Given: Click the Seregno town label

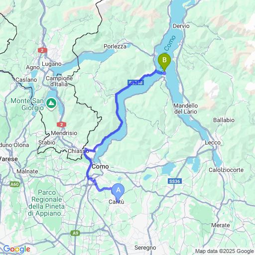Looking at the screenshot, I should 145,248.
